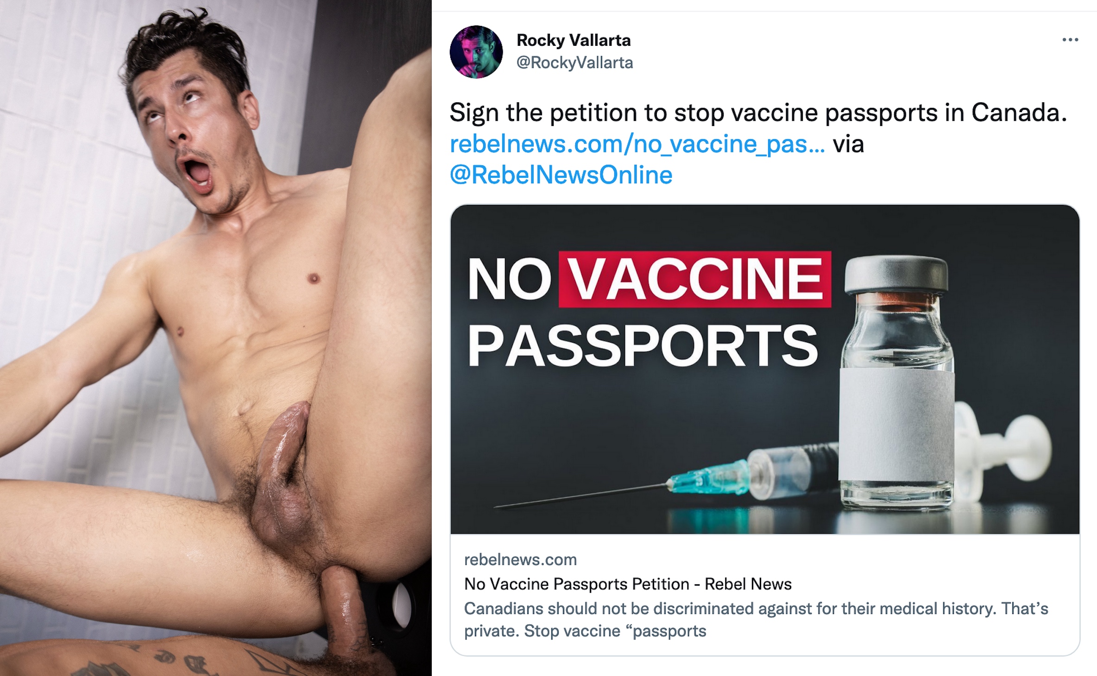
Task: Open the photo left of the tweet
Action: 215,338
